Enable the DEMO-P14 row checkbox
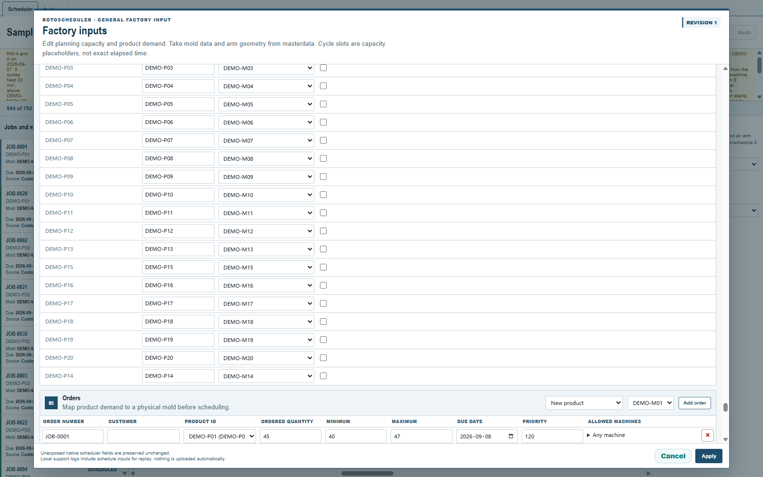Viewport: 763px width, 477px height. click(323, 376)
